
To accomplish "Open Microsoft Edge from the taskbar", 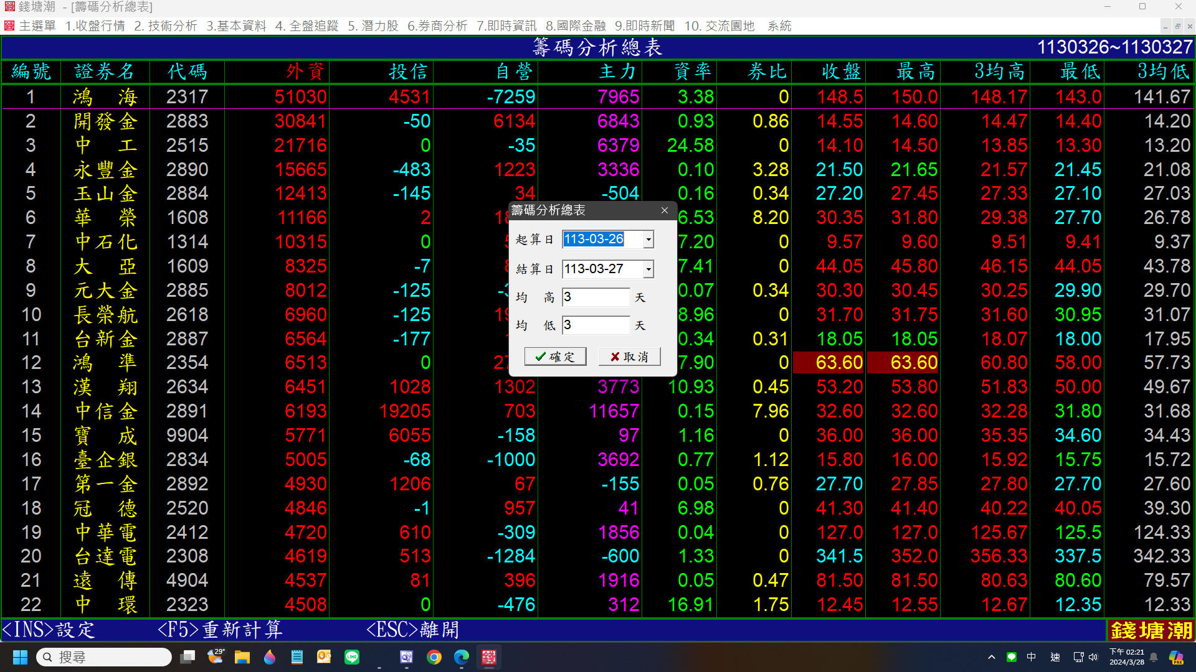I will pos(462,657).
